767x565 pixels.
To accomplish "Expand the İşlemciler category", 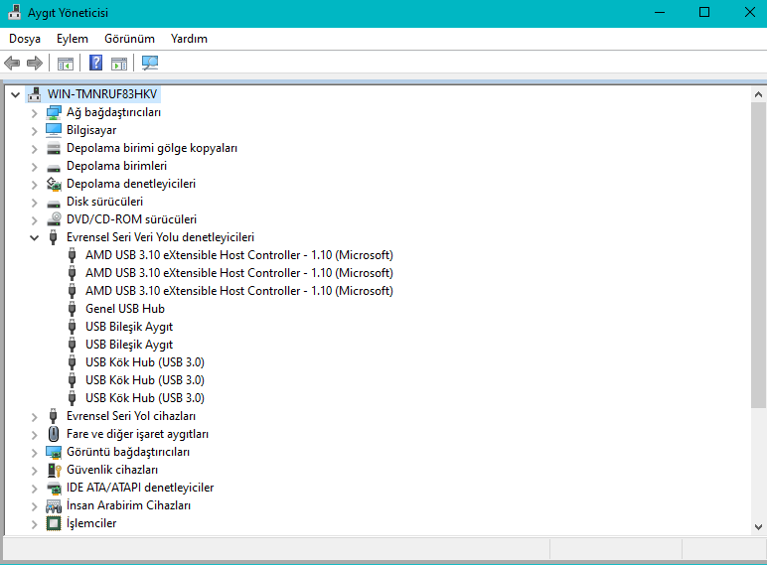I will pyautogui.click(x=34, y=524).
